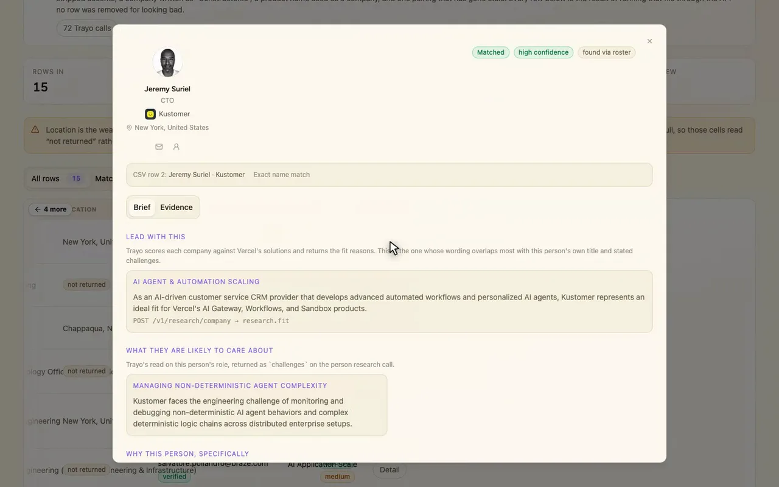
Task: Click the Lead With This section heading
Action: pyautogui.click(x=156, y=237)
